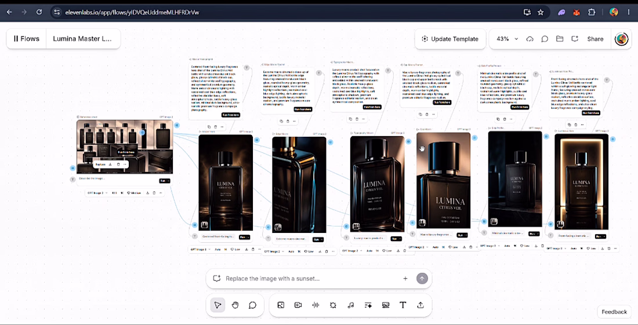
Task: Click the send arrow button in prompt bar
Action: [422, 279]
